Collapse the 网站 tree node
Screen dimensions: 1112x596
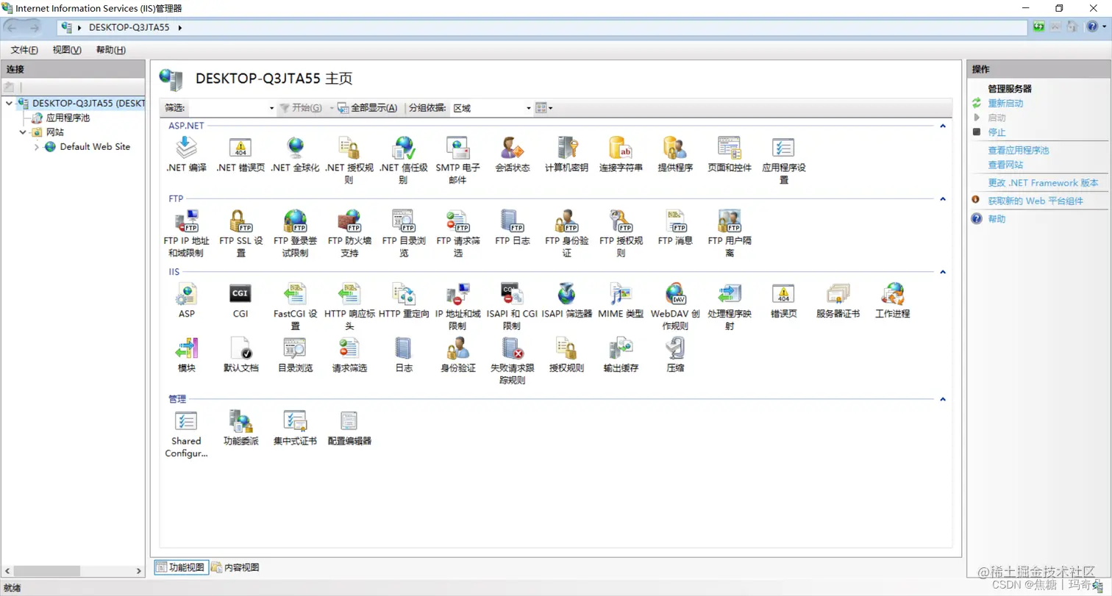click(x=23, y=132)
